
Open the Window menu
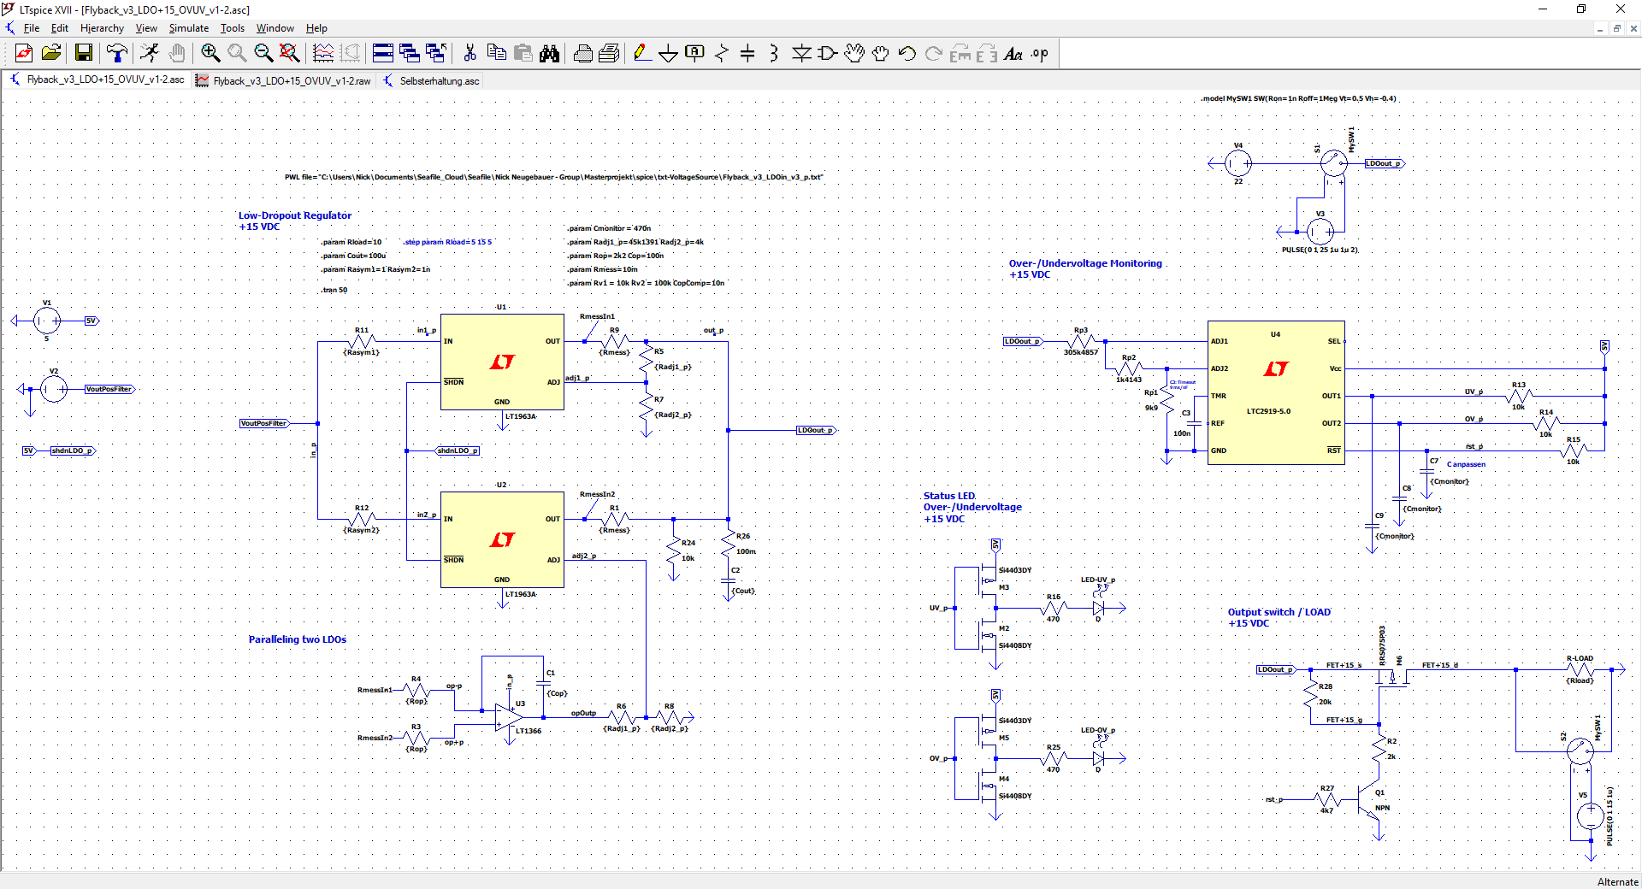275,28
